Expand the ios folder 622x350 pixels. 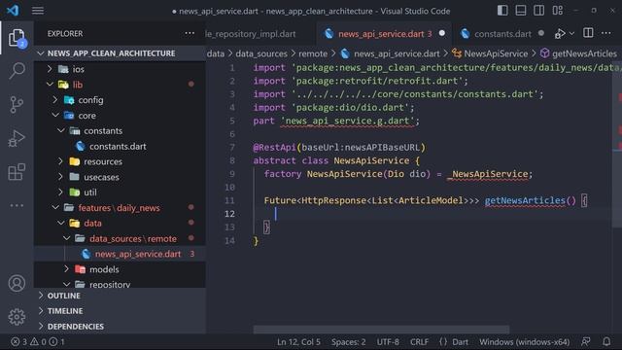[x=119, y=69]
